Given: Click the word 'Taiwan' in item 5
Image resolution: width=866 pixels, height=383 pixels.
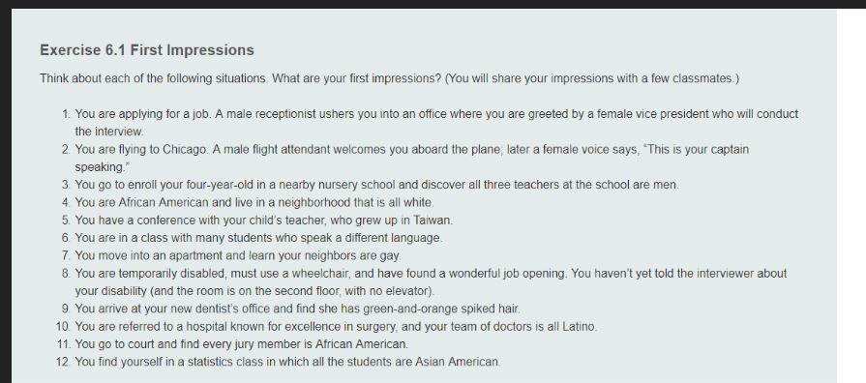Looking at the screenshot, I should click(433, 221).
